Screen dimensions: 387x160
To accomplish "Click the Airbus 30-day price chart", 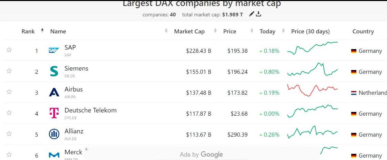I will [312, 90].
